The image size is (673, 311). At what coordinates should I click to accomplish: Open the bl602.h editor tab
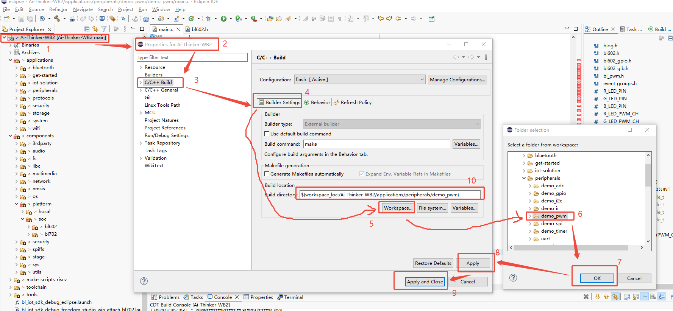(x=197, y=29)
